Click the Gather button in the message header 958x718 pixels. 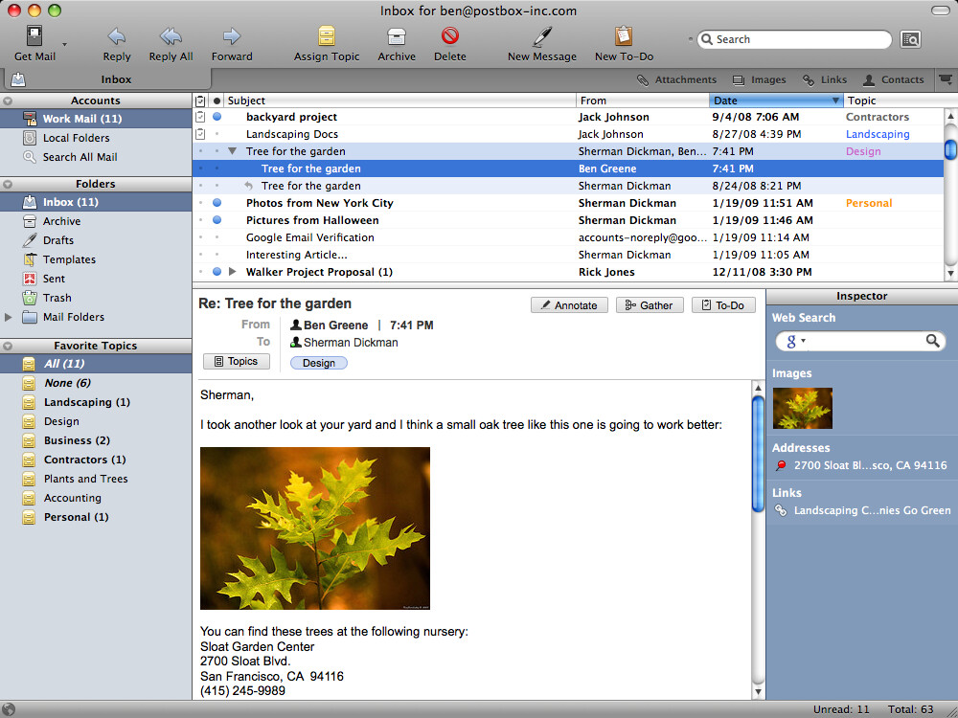click(650, 304)
